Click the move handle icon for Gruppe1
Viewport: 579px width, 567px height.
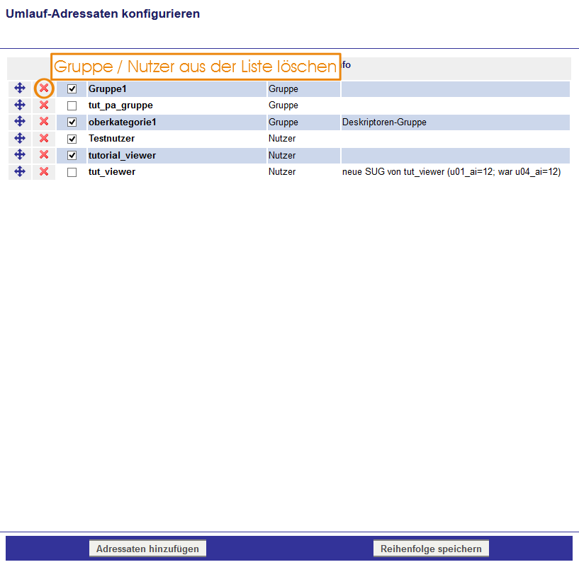[x=20, y=88]
